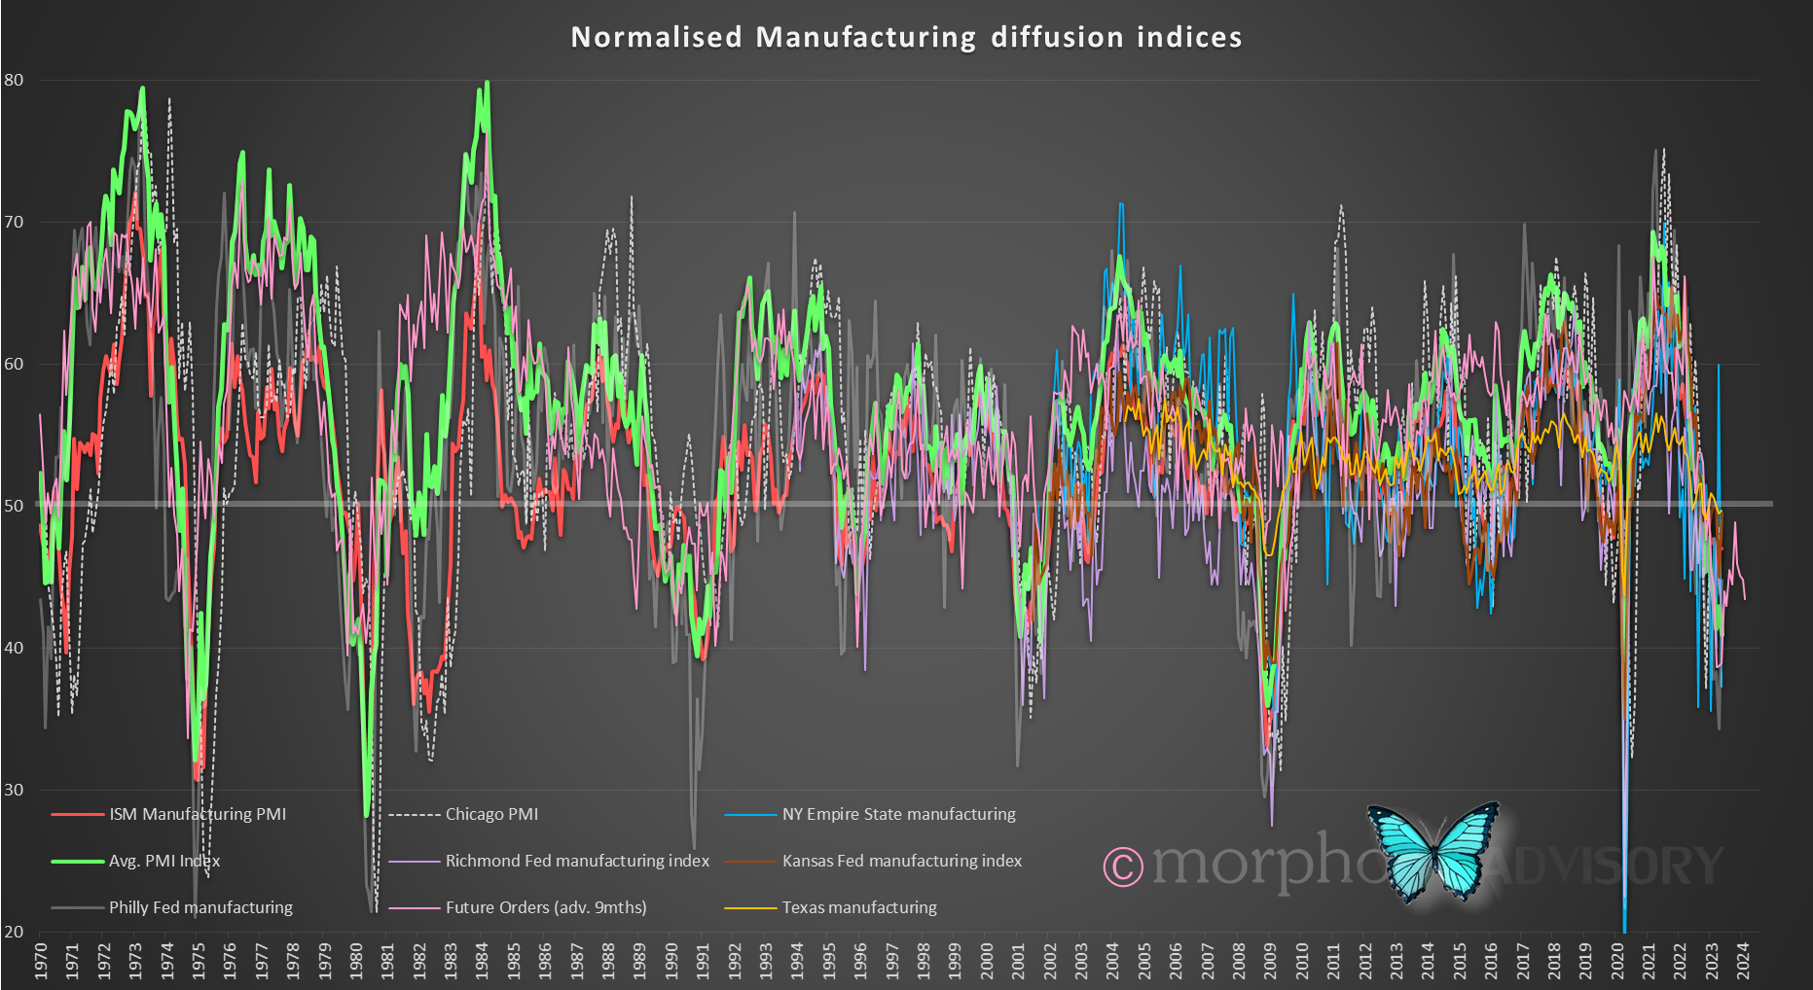This screenshot has width=1813, height=990.
Task: Click the x-axis year label 1984
Action: pyautogui.click(x=483, y=960)
